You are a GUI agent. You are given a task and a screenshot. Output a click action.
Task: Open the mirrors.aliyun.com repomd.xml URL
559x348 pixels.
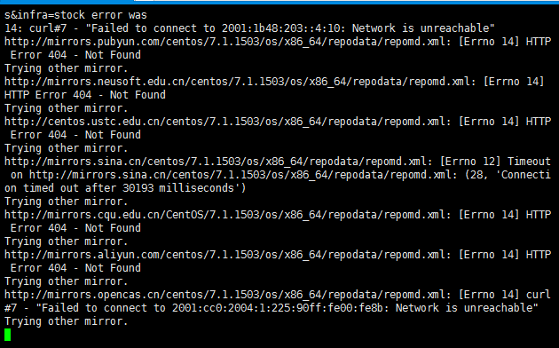click(x=225, y=255)
